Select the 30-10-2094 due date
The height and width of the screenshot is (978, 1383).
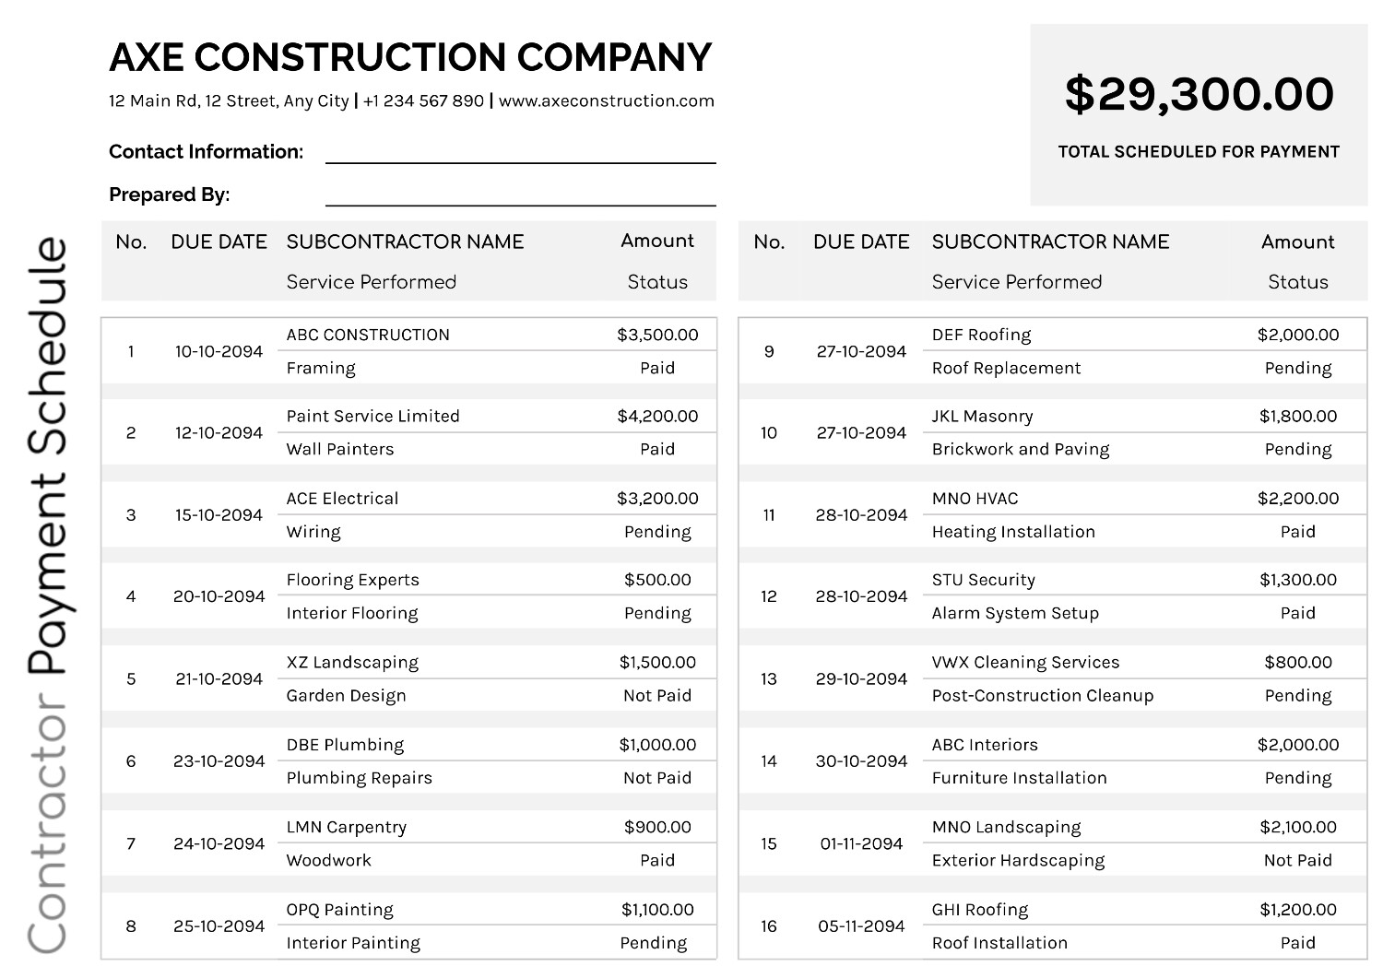tap(861, 761)
